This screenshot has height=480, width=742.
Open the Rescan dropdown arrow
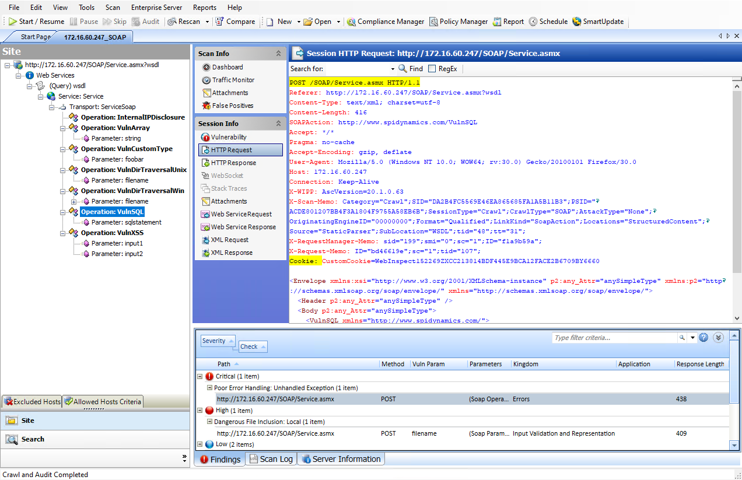pyautogui.click(x=206, y=22)
